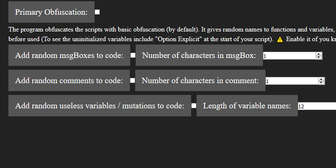The image size is (336, 168).
Task: Click the "Number of characters in msgBox:" label
Action: [199, 55]
